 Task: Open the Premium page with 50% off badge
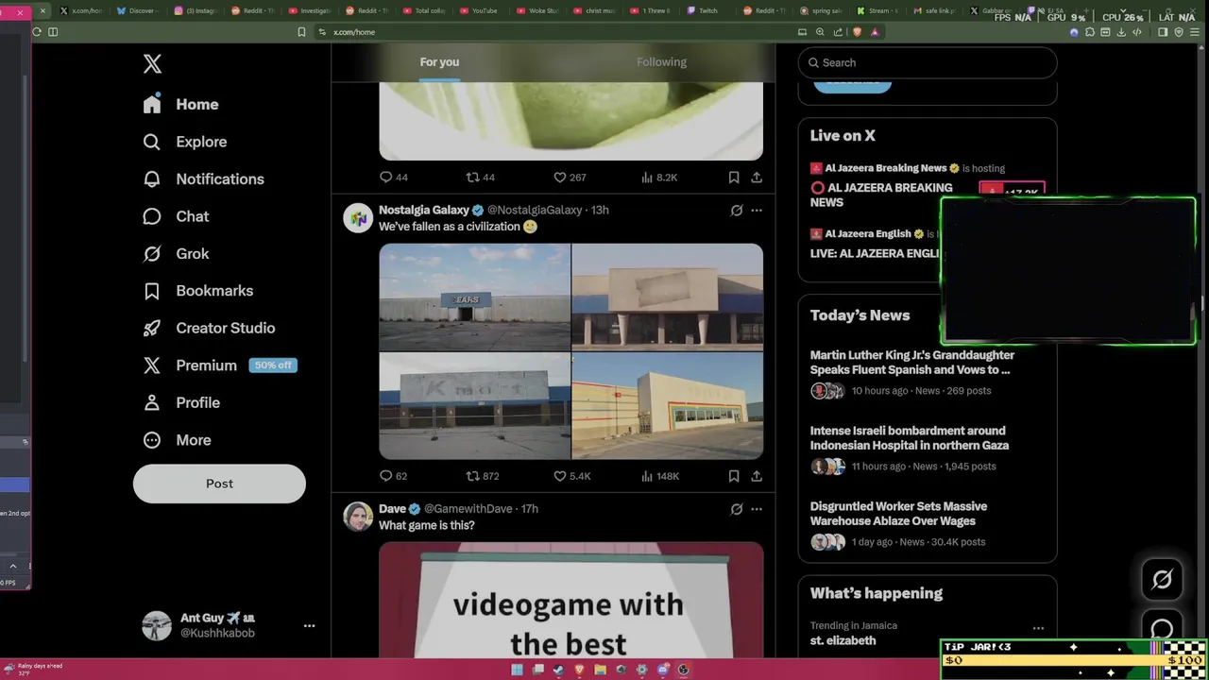point(219,365)
